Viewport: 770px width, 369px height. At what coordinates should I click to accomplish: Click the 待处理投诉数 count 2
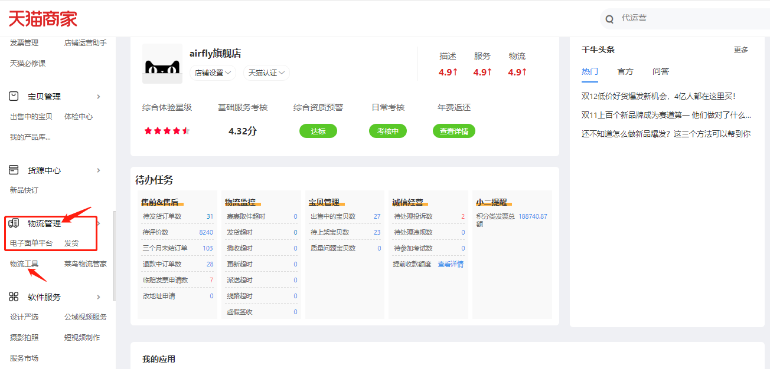point(463,216)
